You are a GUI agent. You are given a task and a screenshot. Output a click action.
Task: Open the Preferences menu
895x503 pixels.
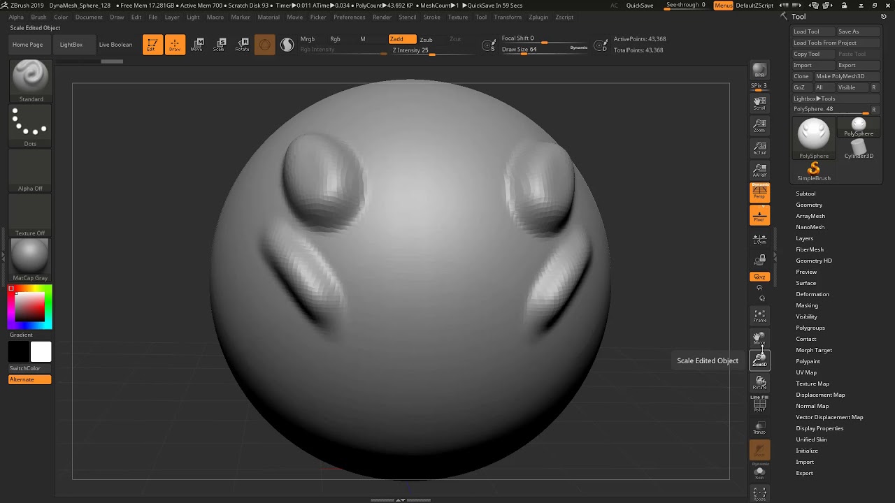pos(350,17)
